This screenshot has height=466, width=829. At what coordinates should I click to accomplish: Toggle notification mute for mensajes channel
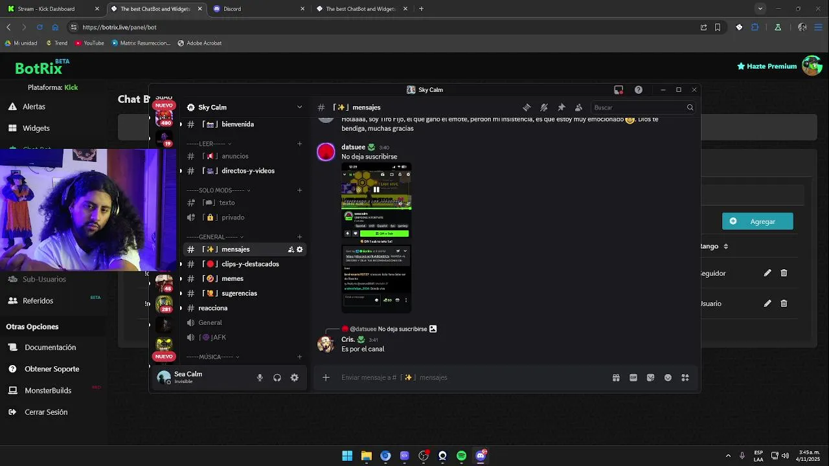click(x=544, y=107)
